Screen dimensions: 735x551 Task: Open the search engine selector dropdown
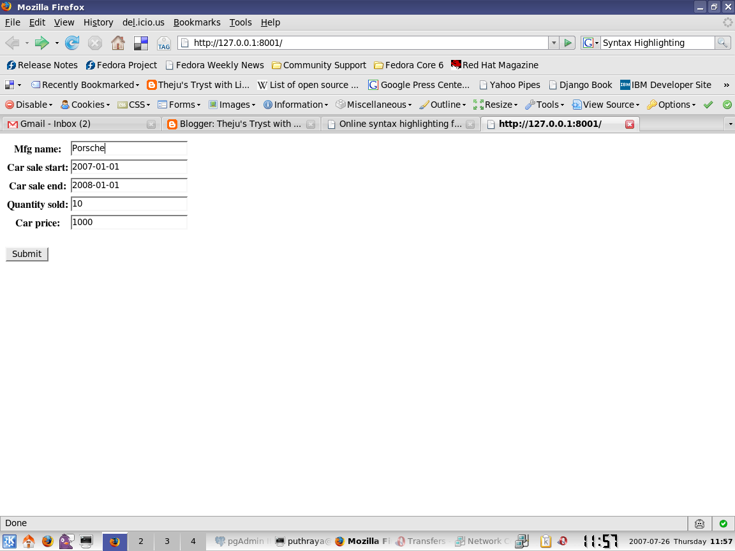coord(591,43)
